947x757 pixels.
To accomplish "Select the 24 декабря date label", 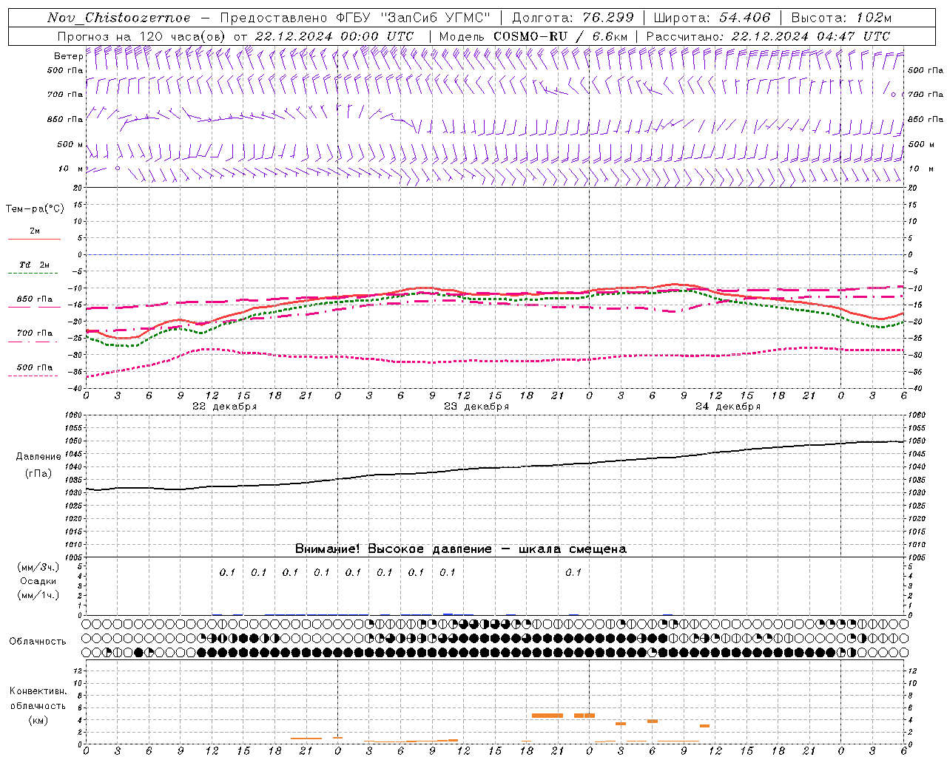I will (x=727, y=407).
